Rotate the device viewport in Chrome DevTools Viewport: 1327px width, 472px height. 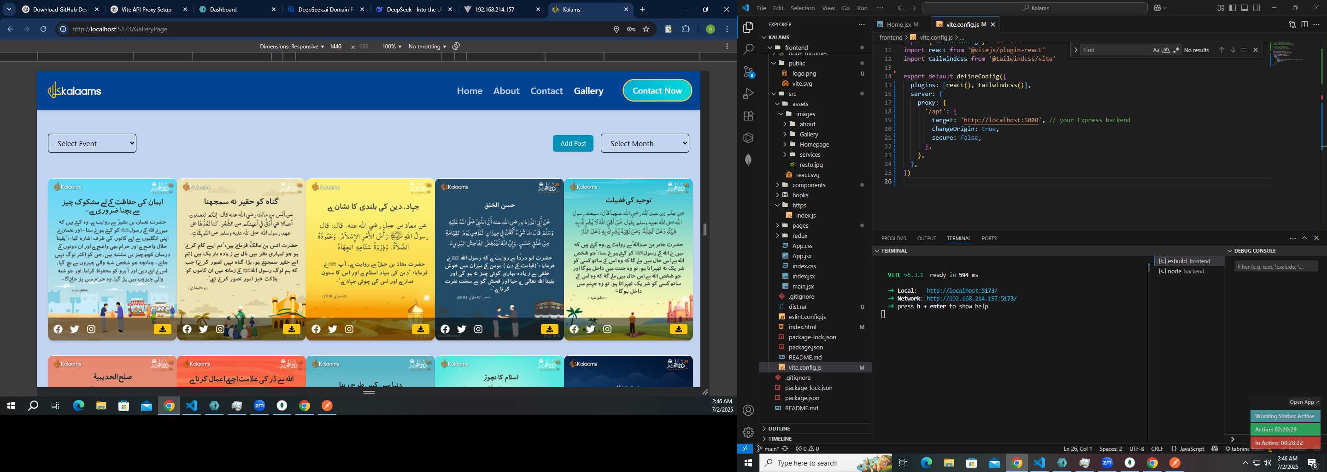pos(456,47)
